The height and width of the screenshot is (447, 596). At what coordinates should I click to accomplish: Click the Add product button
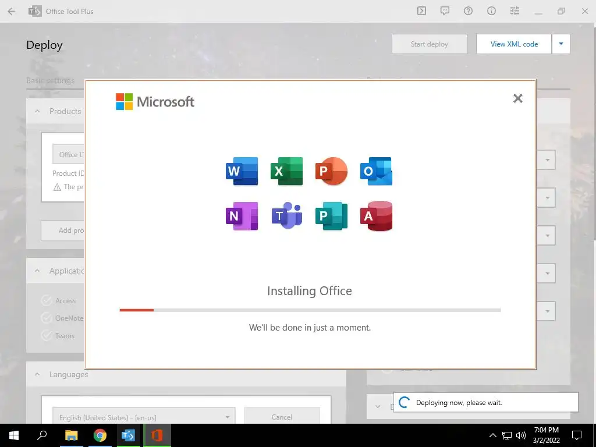coord(63,230)
